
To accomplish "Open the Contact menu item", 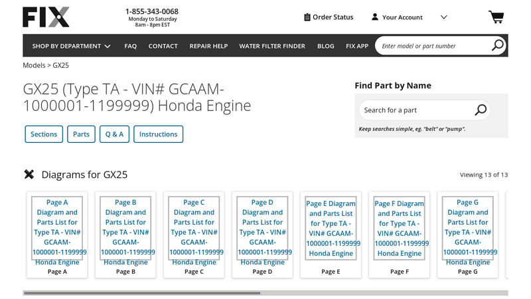I will [x=163, y=46].
